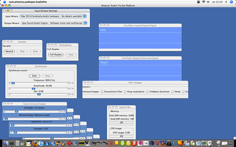The height and width of the screenshot is (147, 236).
Task: Click the red JB icon in dock
Action: coord(111,143)
